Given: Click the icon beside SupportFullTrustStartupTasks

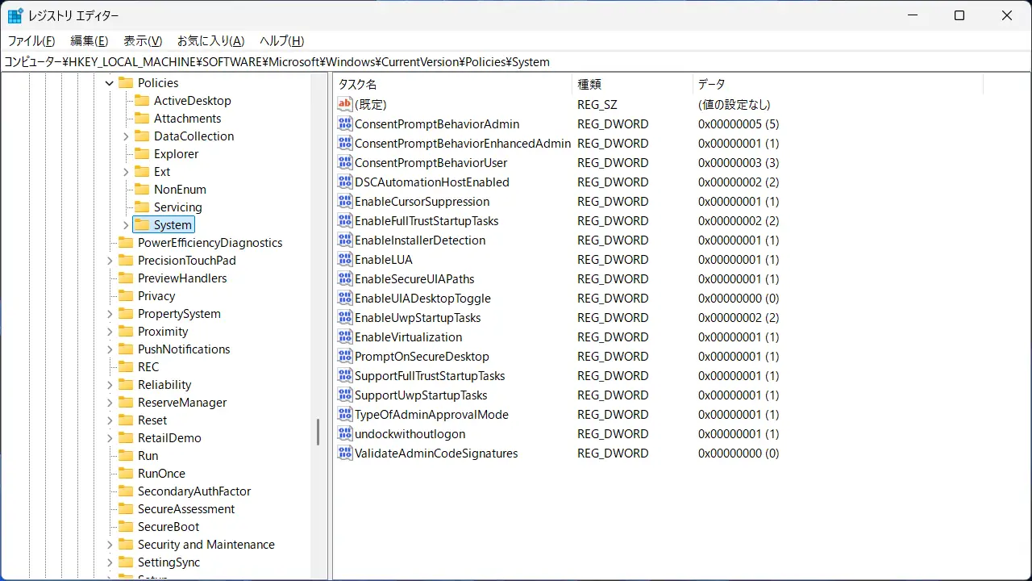Looking at the screenshot, I should click(x=345, y=376).
